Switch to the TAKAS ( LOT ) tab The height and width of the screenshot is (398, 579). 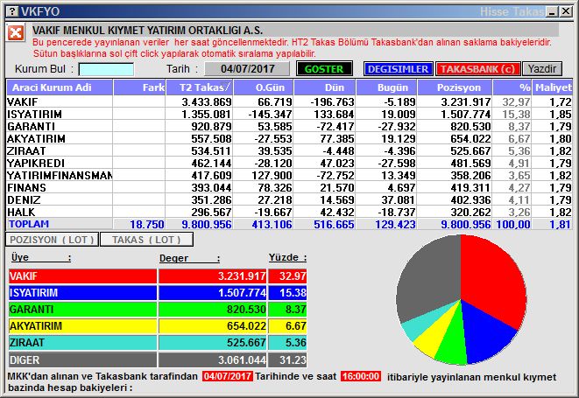[x=146, y=239]
